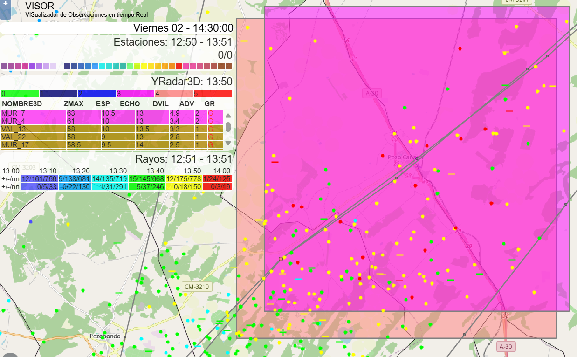The image size is (577, 357).
Task: Click the storm table scroll up arrow
Action: [228, 116]
